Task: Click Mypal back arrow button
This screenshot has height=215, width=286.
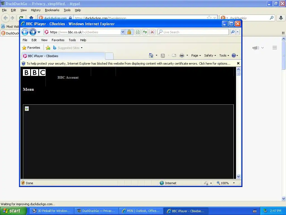Action: [6, 18]
